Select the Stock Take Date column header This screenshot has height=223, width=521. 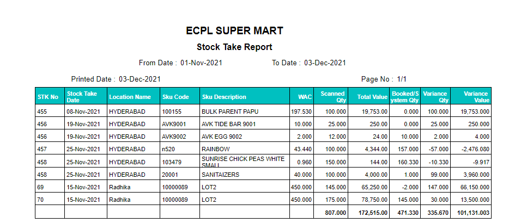86,97
